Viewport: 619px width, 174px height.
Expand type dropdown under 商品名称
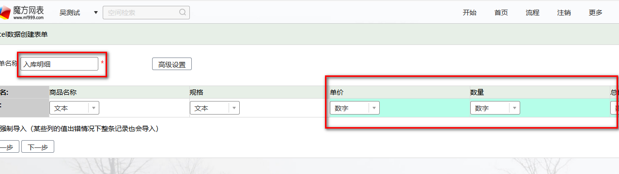(74, 108)
